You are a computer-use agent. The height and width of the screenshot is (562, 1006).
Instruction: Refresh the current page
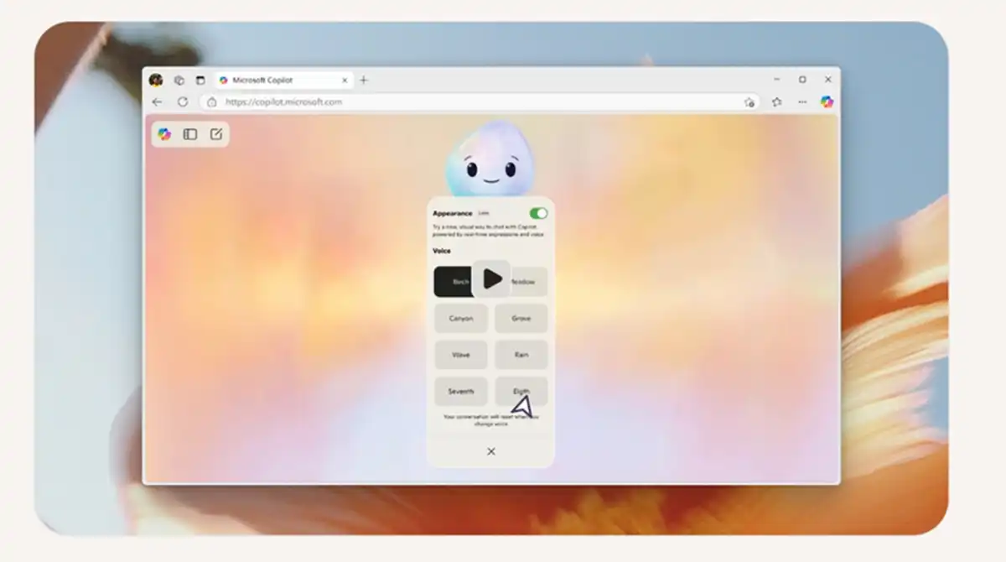coord(183,101)
